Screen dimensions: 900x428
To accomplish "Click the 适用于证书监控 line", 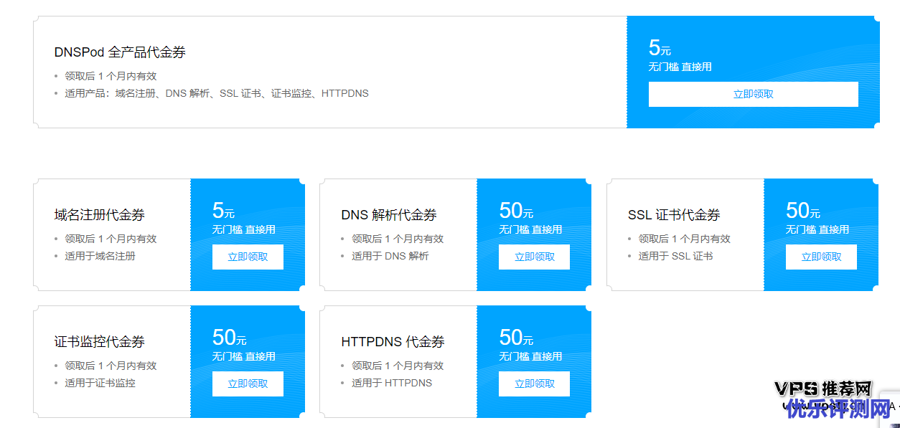I will 100,383.
